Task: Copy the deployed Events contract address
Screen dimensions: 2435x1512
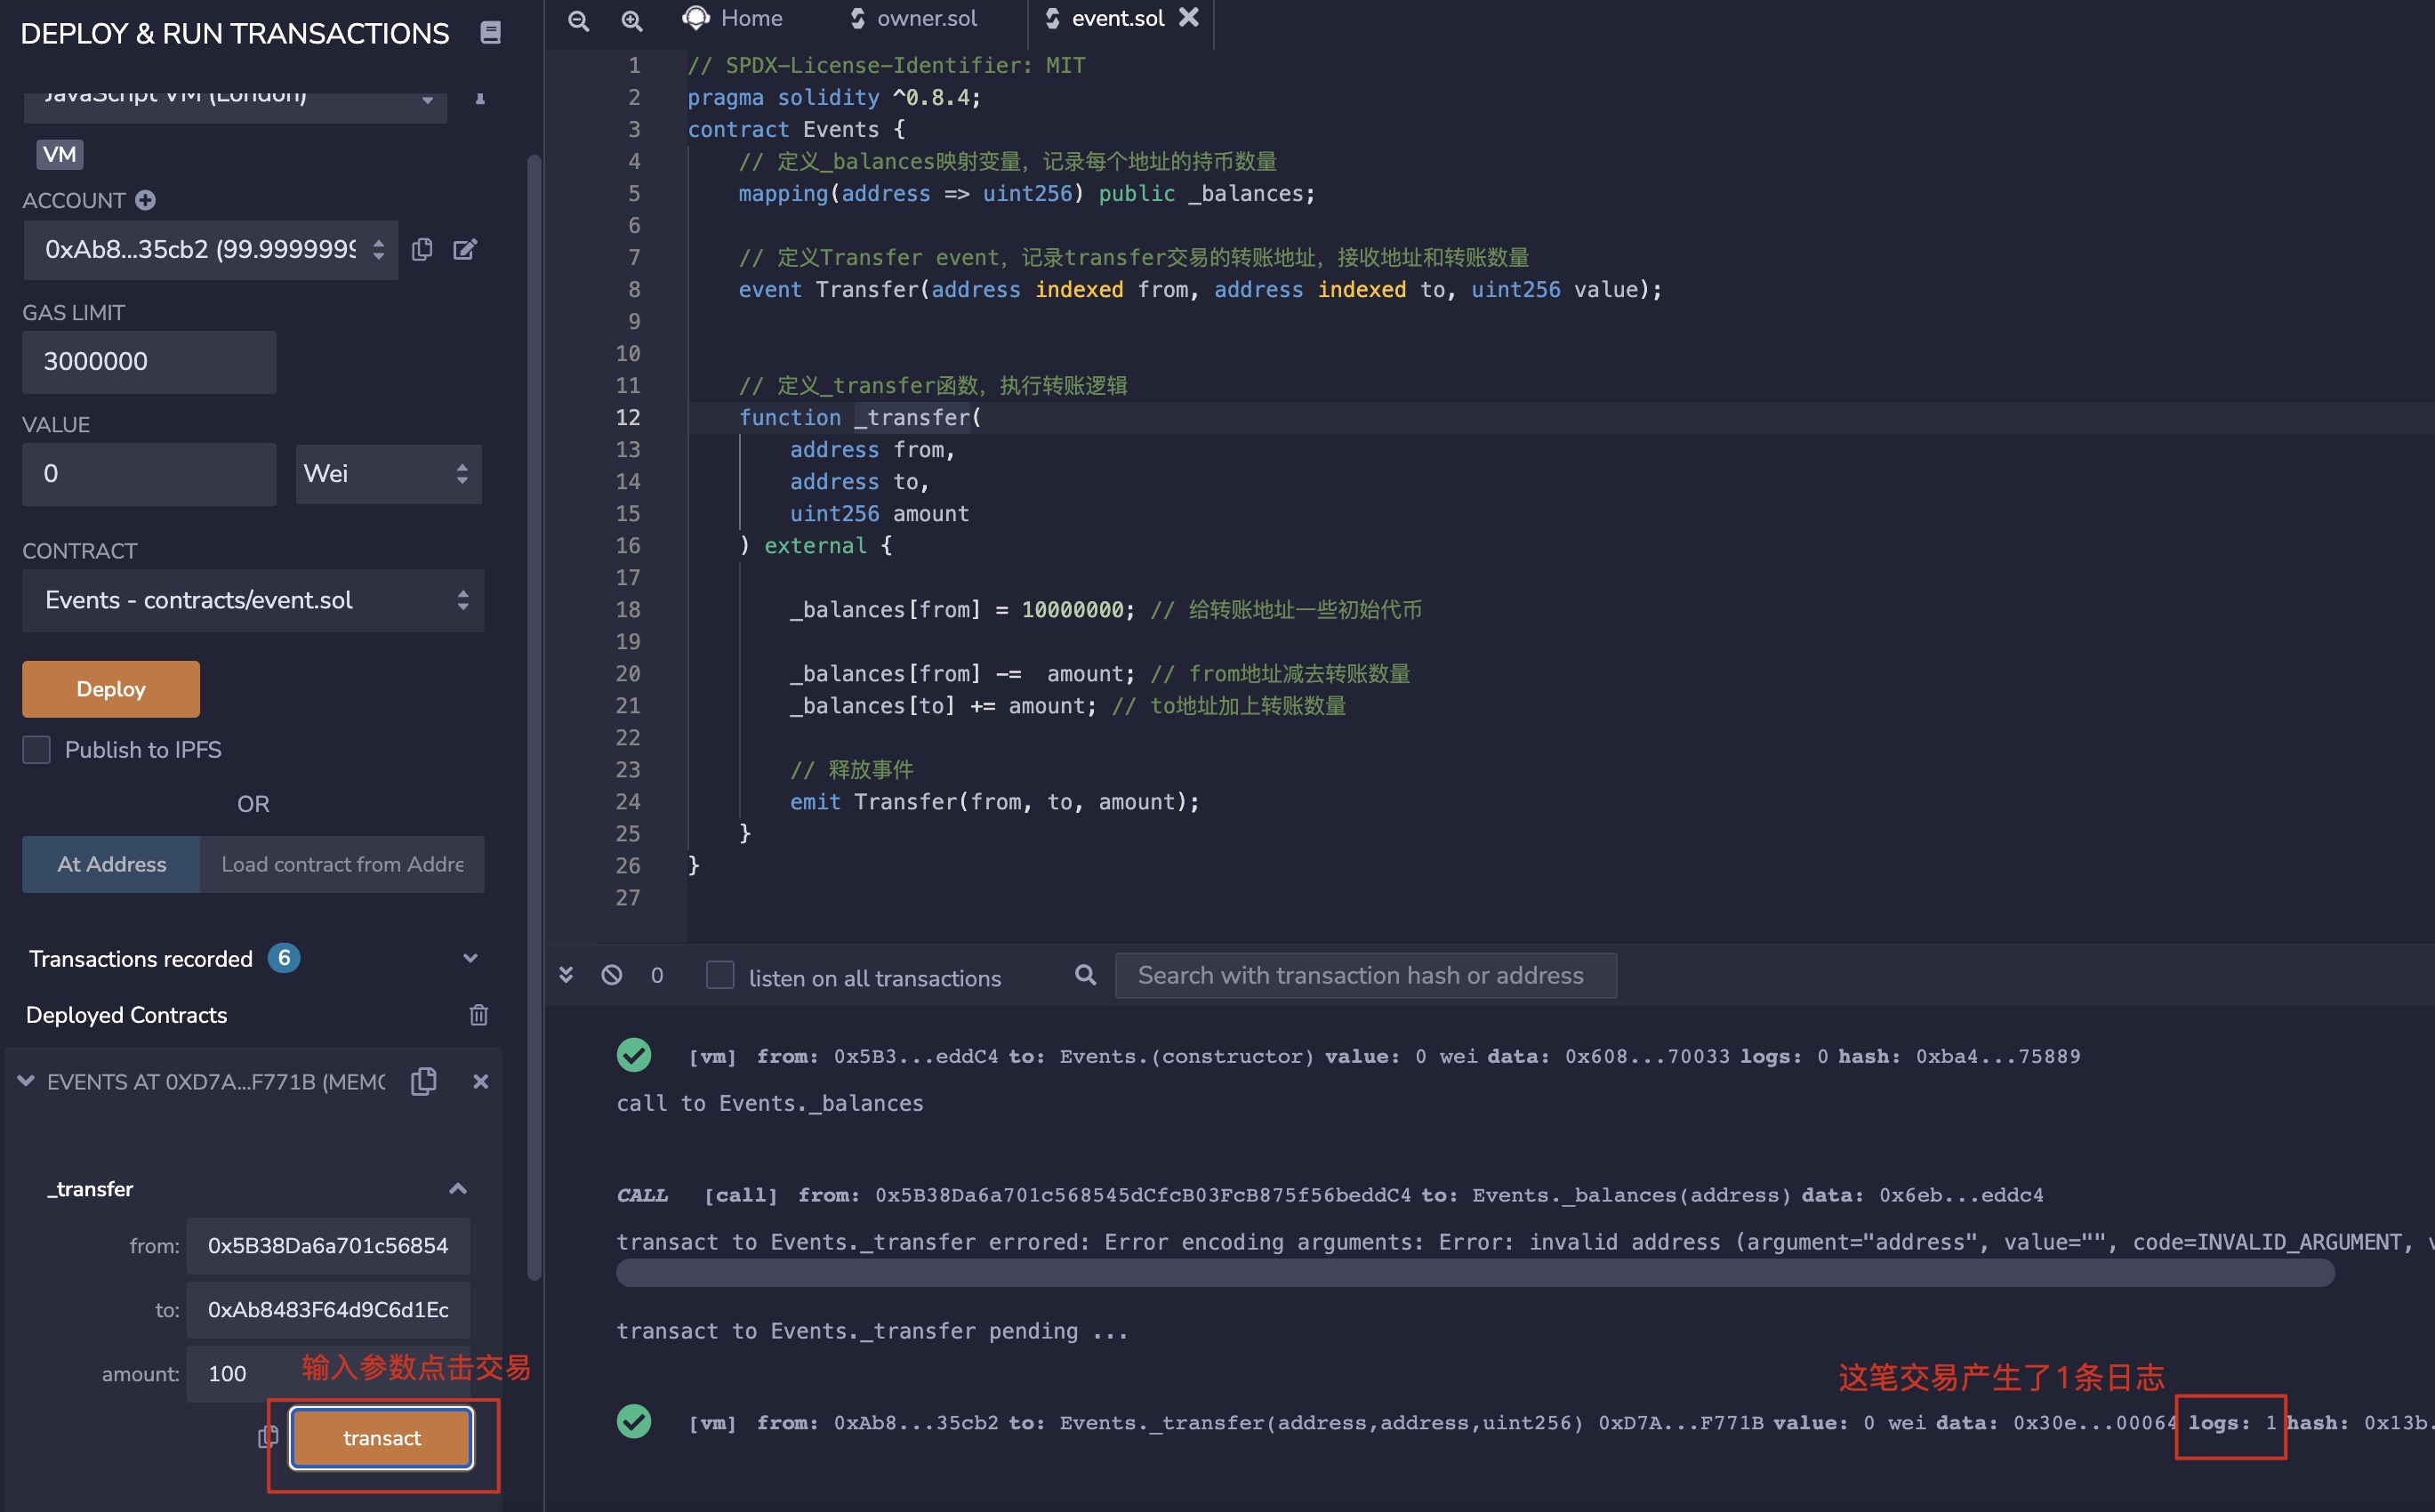Action: [424, 1081]
